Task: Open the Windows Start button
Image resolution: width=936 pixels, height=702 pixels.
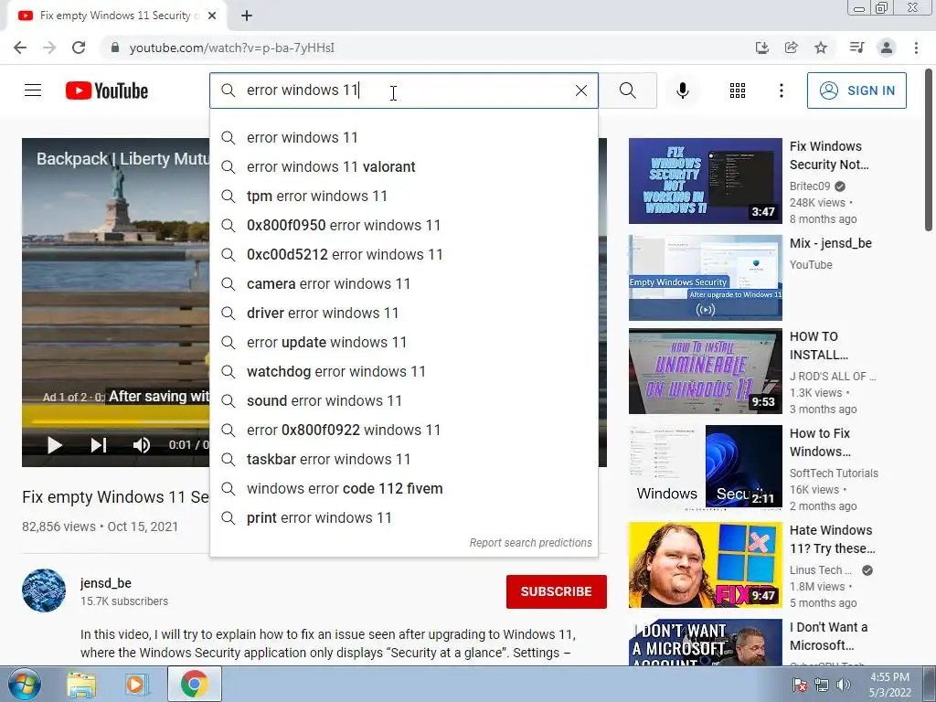Action: pyautogui.click(x=24, y=684)
